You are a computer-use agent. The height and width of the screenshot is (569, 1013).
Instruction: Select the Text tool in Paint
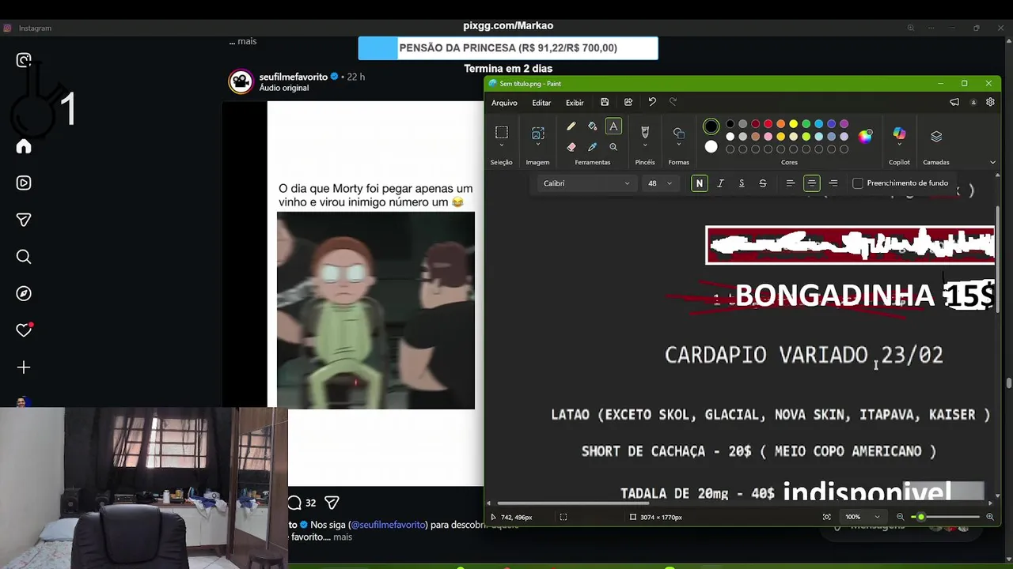tap(613, 126)
